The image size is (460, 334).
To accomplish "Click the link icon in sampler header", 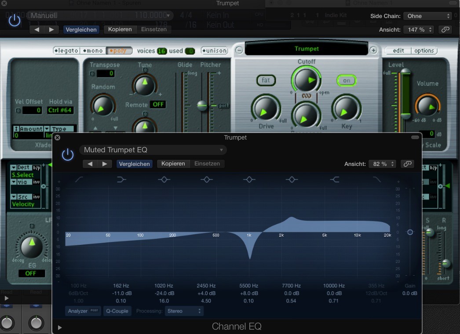I will [445, 29].
